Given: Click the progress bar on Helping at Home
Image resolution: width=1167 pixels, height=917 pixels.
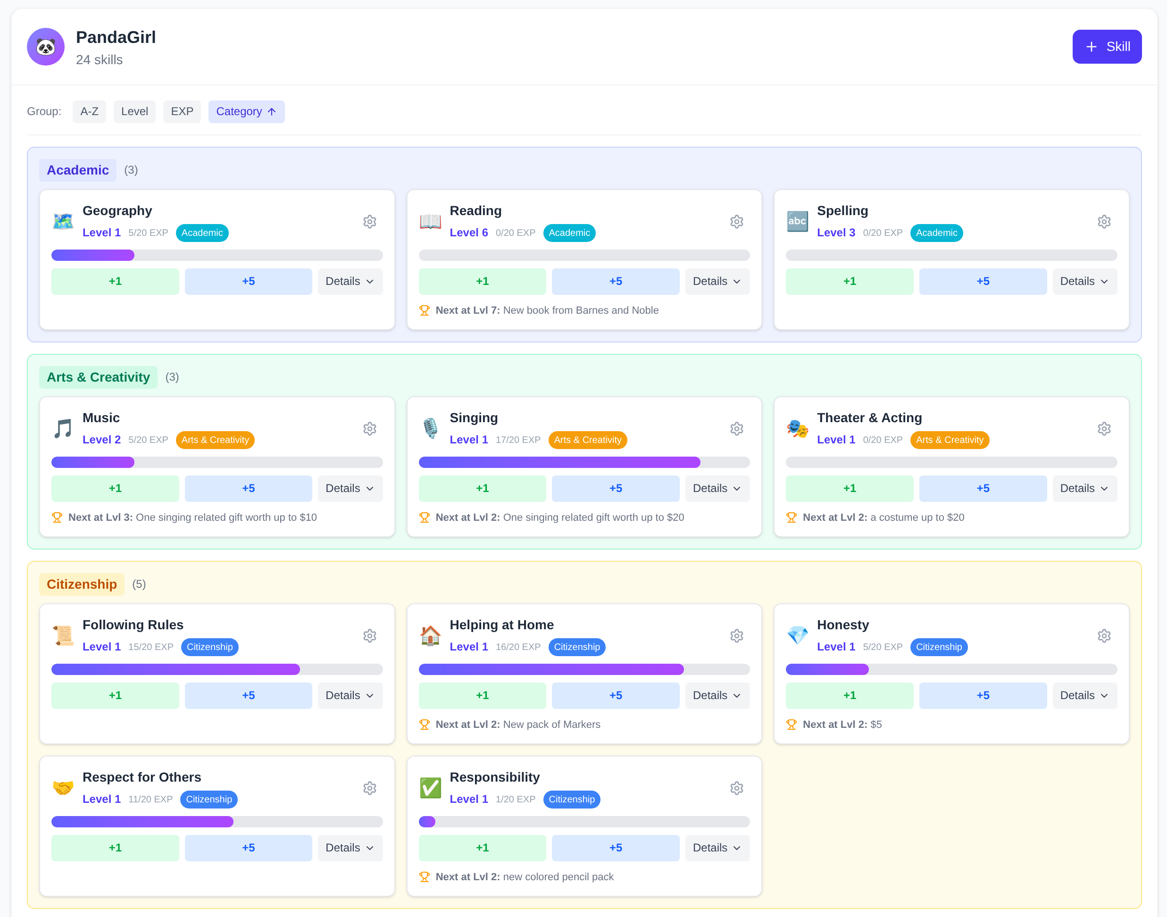Looking at the screenshot, I should click(x=584, y=669).
